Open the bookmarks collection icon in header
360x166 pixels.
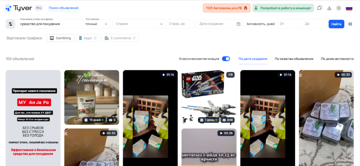(319, 8)
